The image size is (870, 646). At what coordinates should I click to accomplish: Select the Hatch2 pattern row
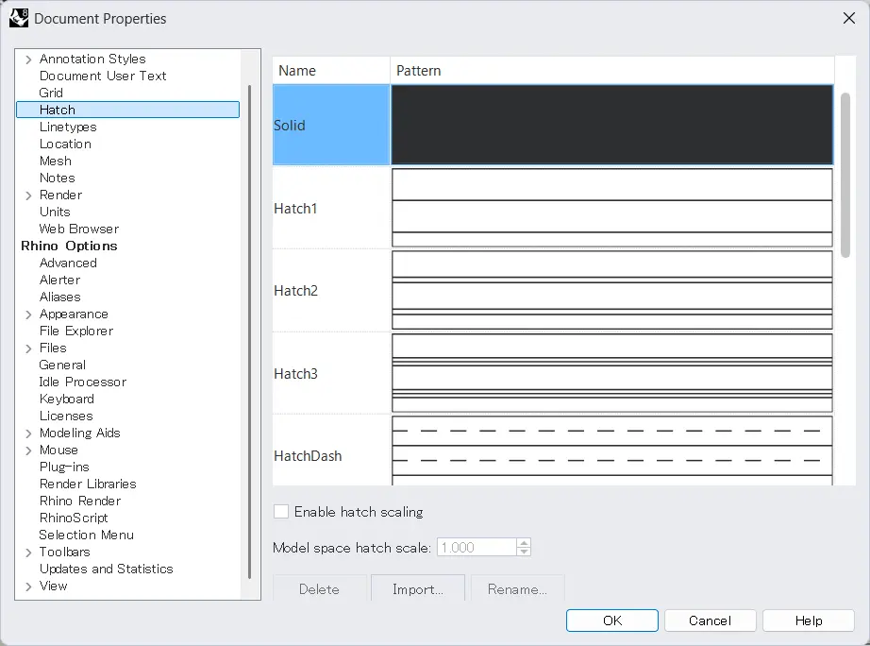tap(330, 290)
